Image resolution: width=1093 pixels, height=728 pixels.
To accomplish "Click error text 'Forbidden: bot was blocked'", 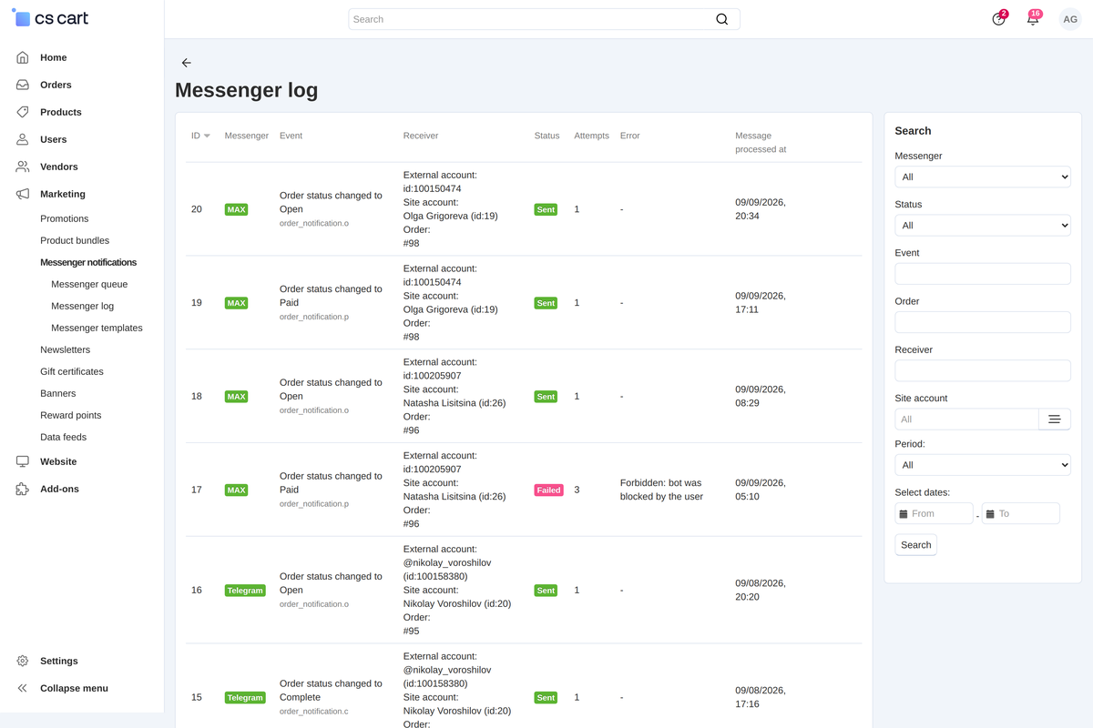I will pyautogui.click(x=661, y=490).
